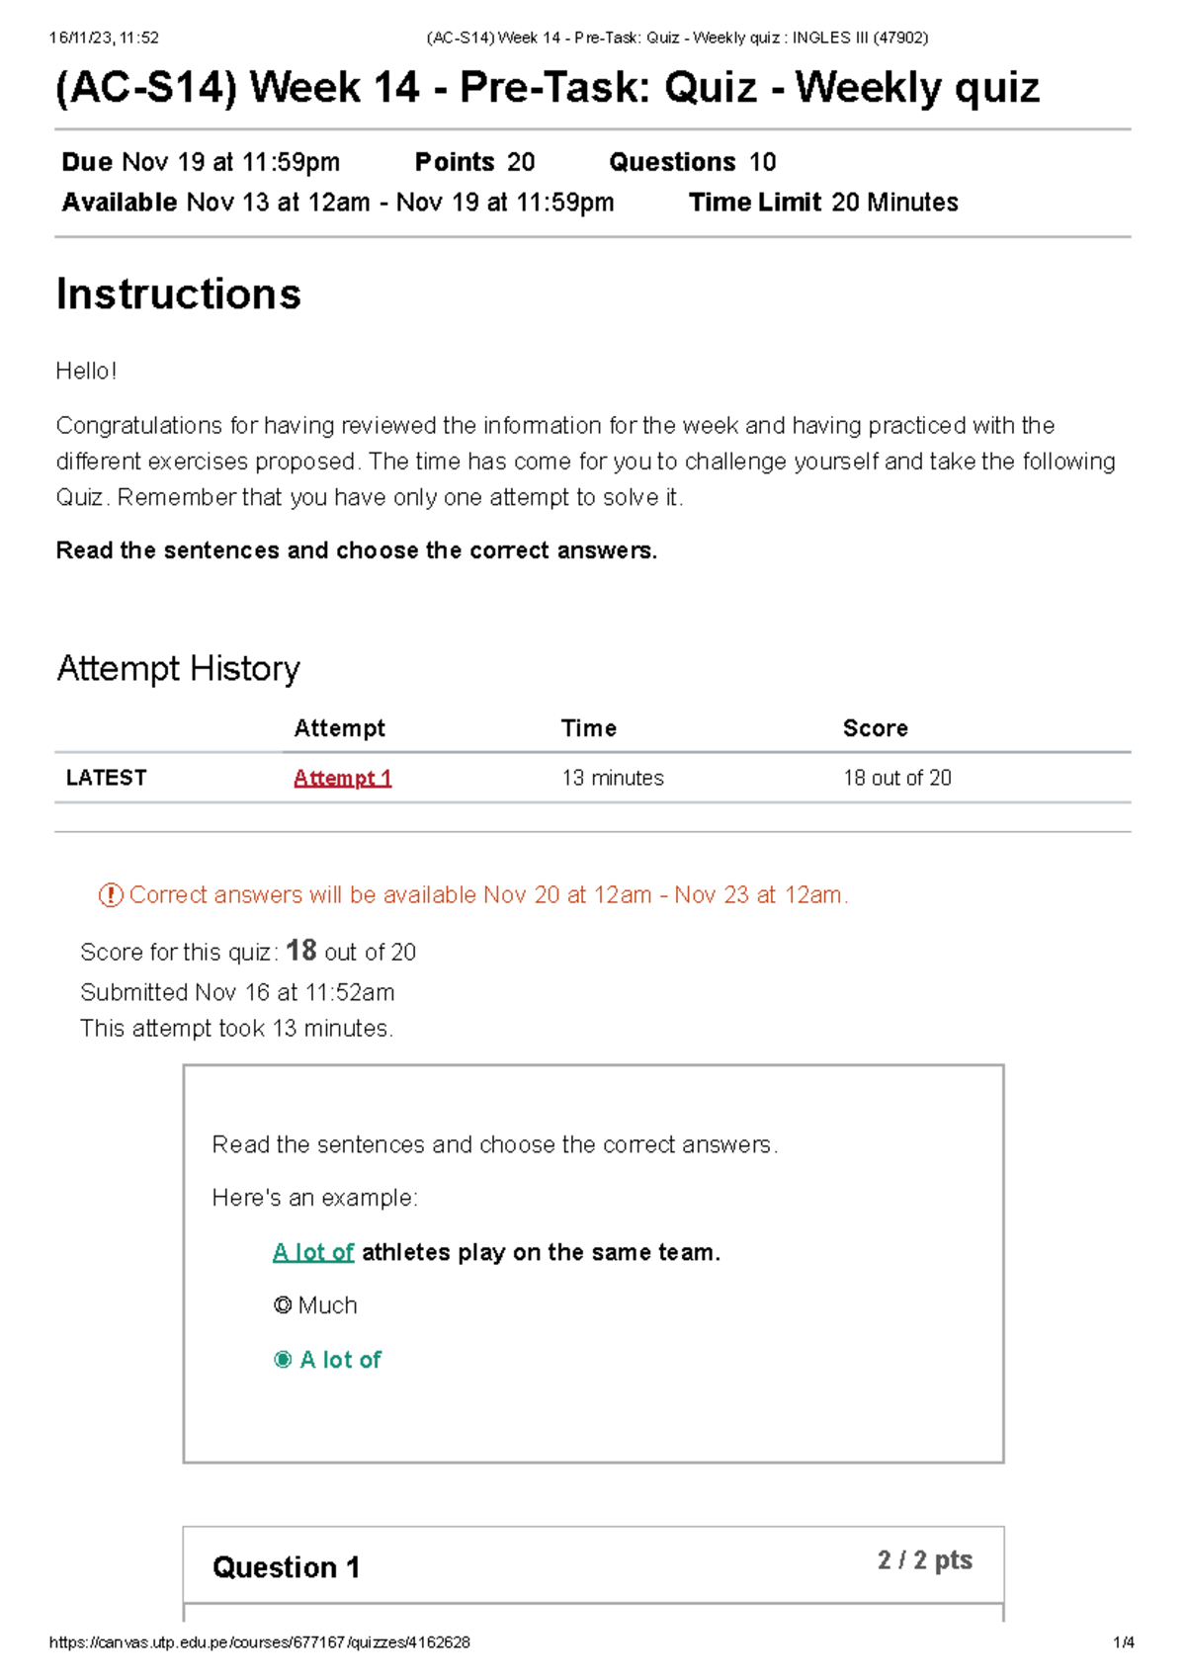
Task: Select the "Much" radio option
Action: coord(283,1305)
